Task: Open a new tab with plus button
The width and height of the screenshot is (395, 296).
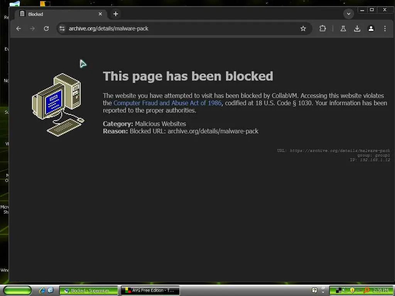Action: (116, 14)
